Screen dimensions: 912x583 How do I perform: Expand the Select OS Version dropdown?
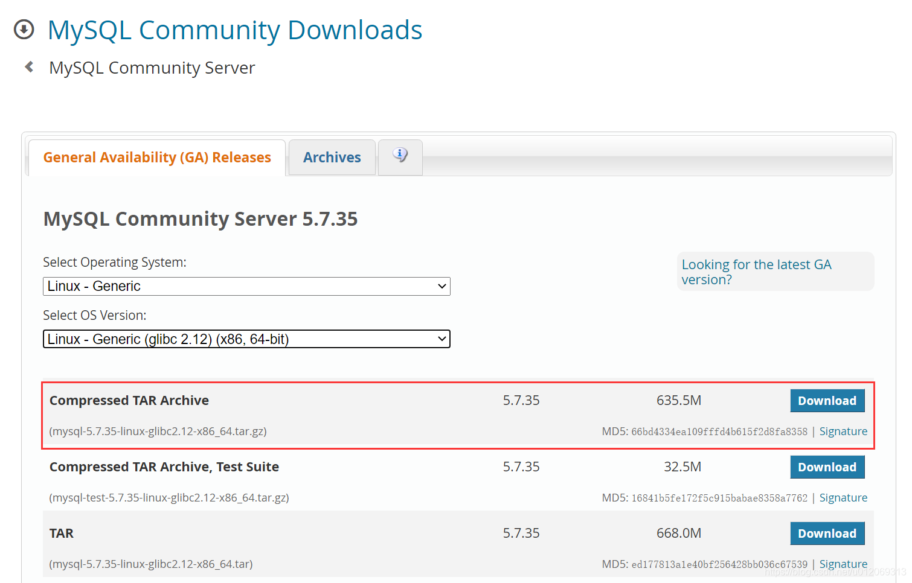(246, 339)
